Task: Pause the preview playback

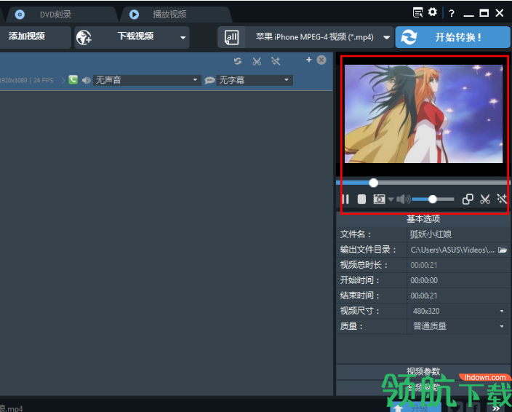Action: (x=345, y=199)
